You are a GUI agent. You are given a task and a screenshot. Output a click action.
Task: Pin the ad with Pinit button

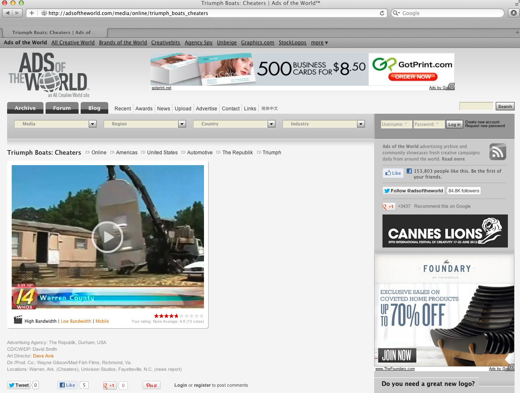coord(151,385)
